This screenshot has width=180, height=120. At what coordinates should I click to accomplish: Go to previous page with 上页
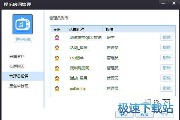point(147,101)
